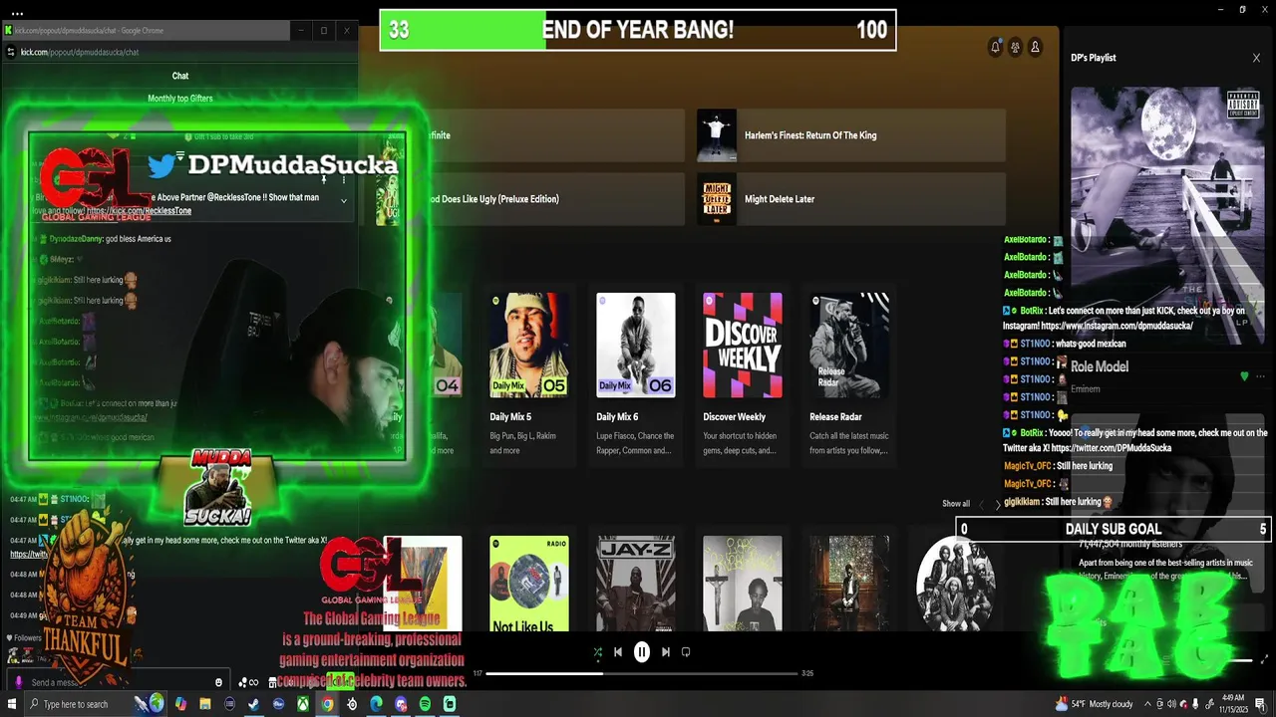Open the cross album cover card

point(743,585)
